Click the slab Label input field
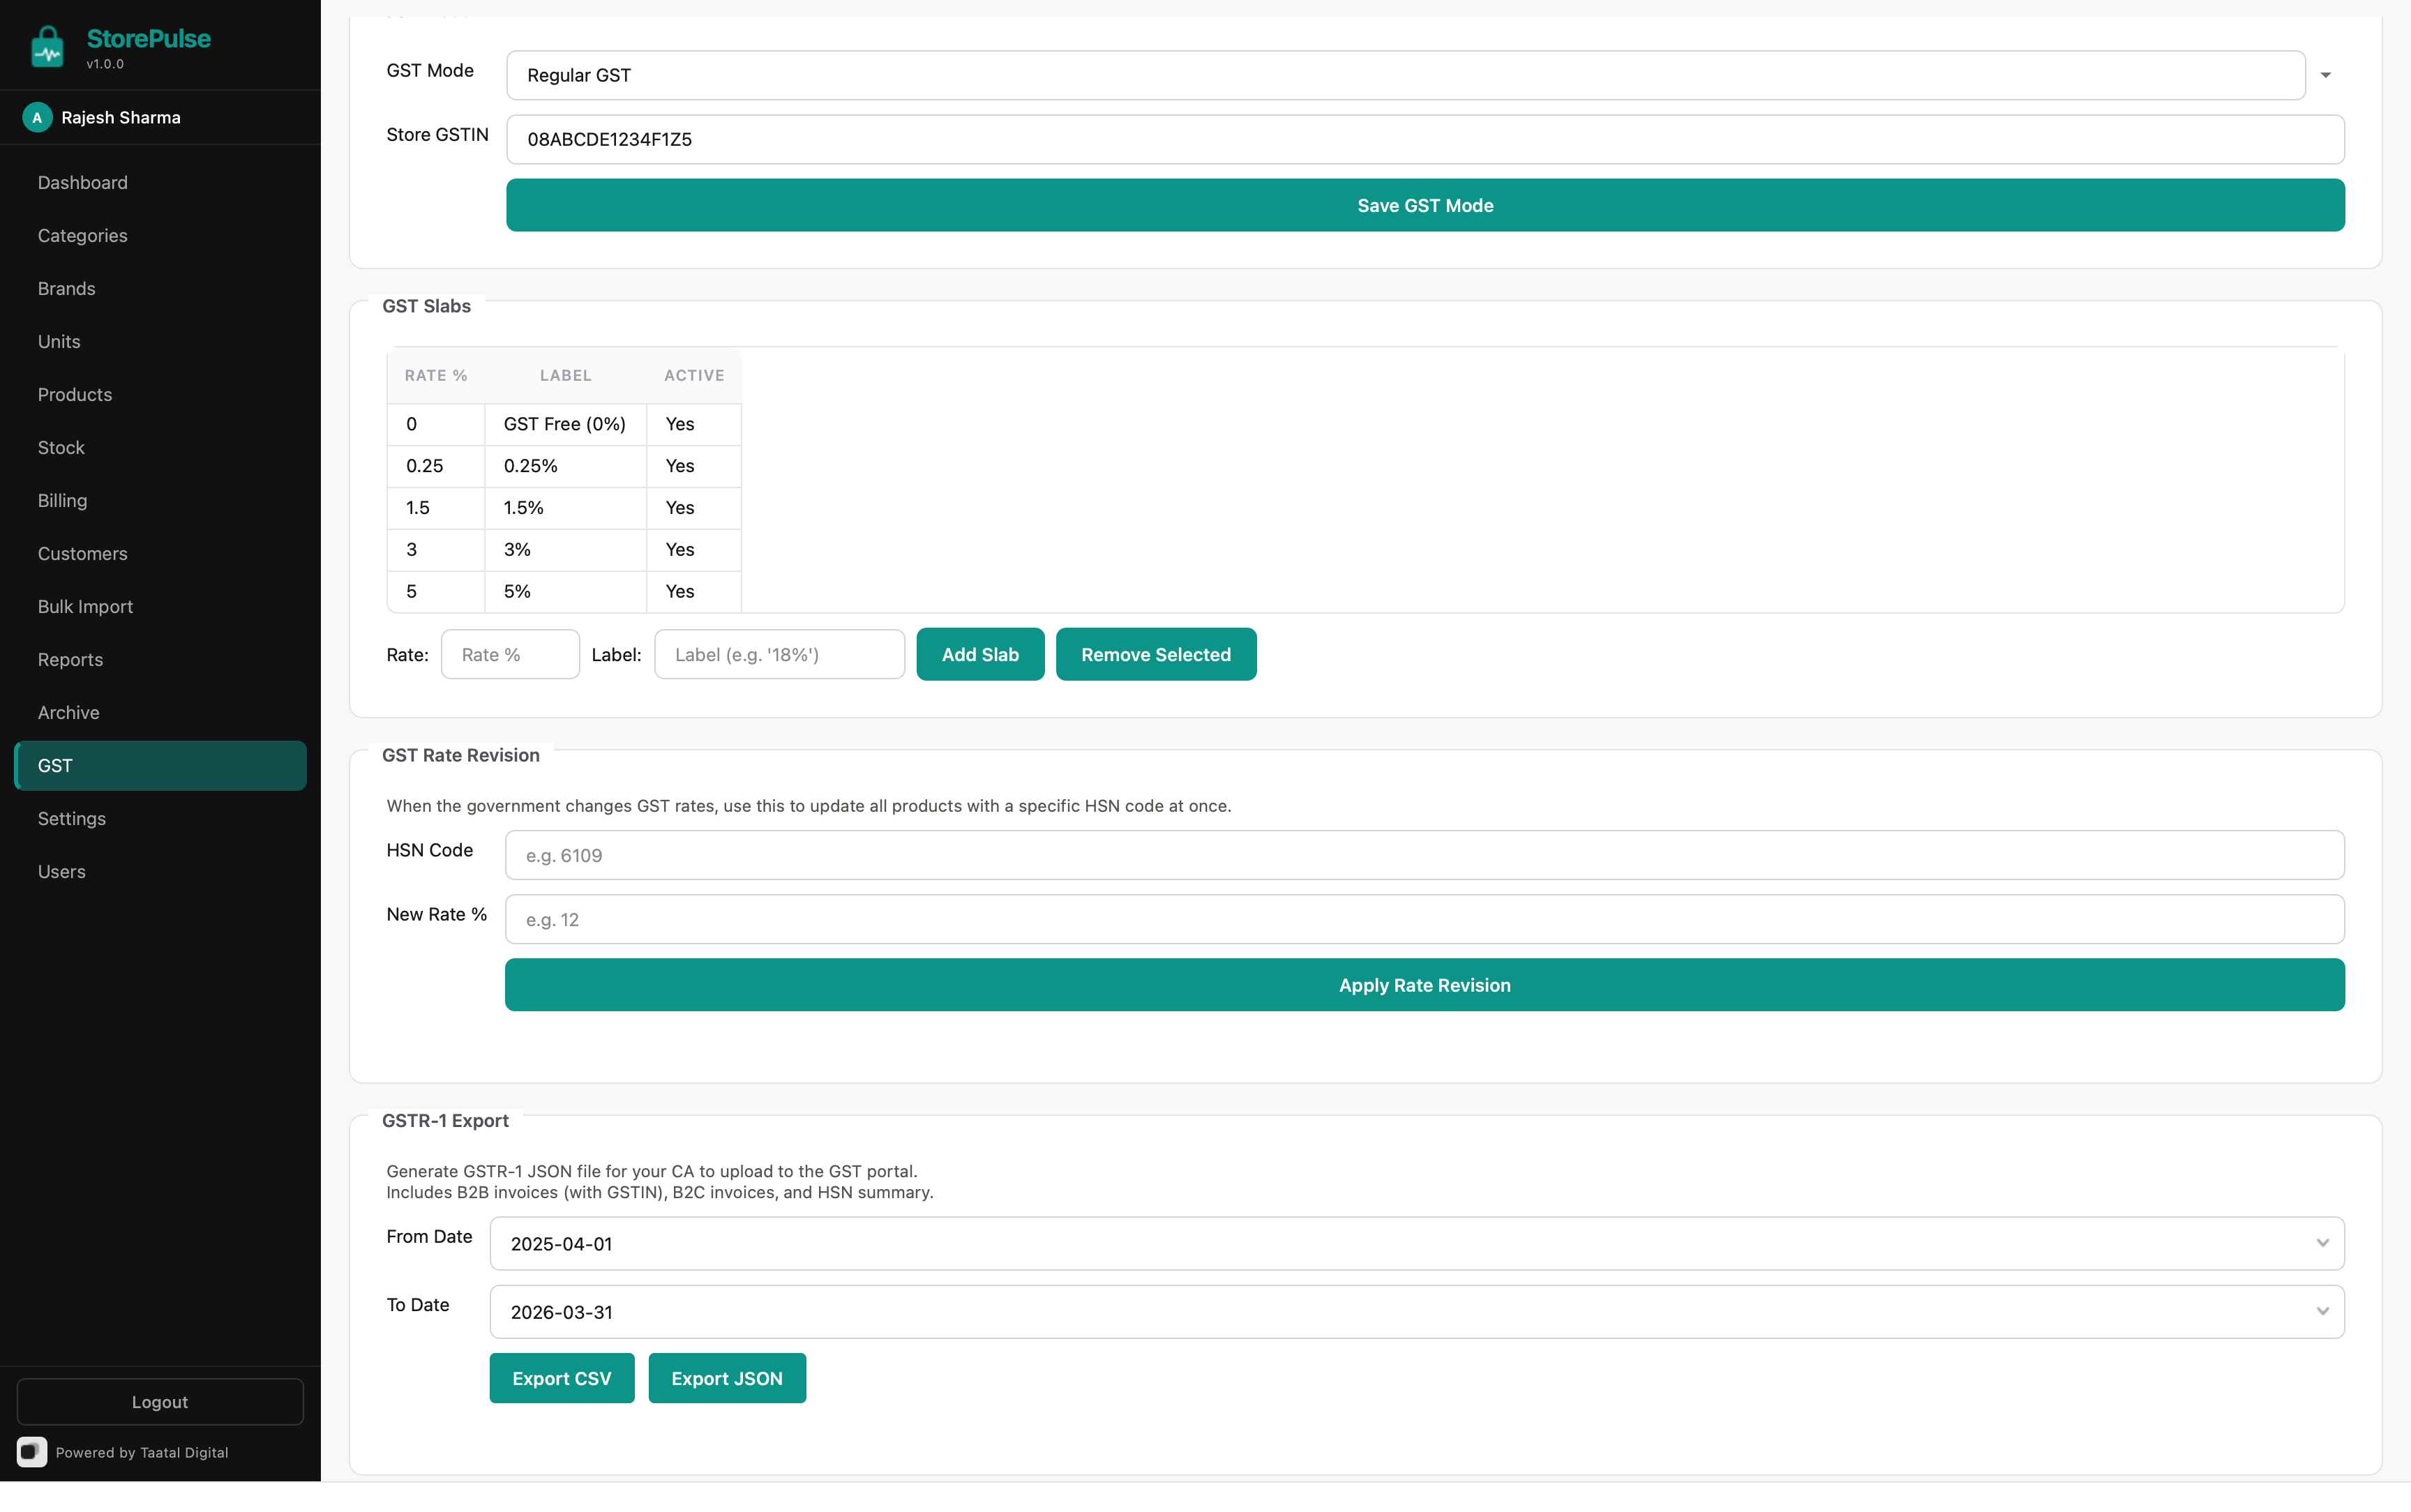Viewport: 2411px width, 1512px height. (x=779, y=654)
